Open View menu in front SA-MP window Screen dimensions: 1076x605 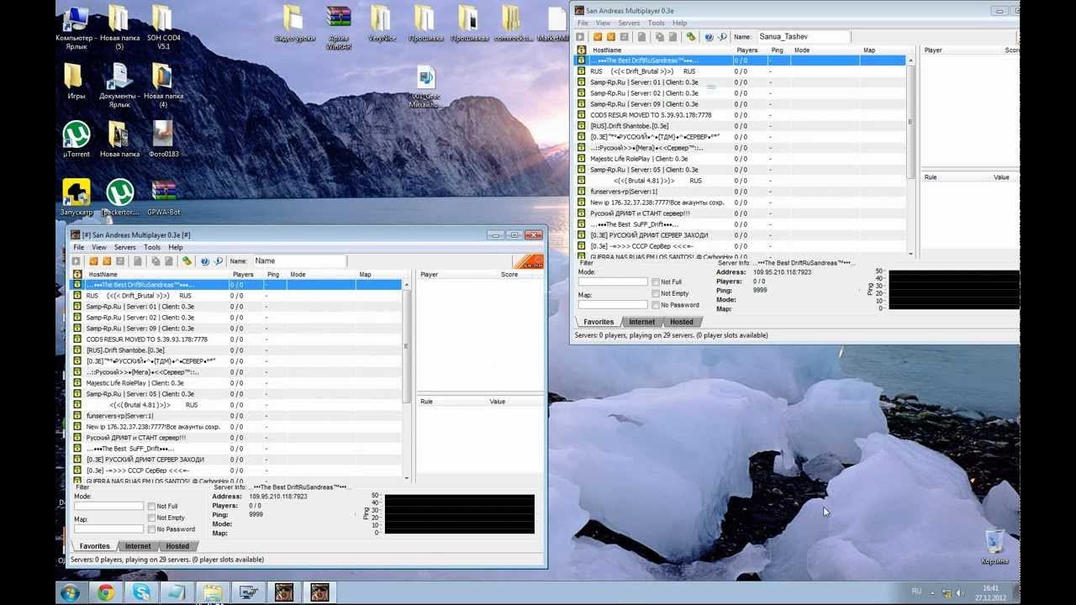[x=99, y=248]
